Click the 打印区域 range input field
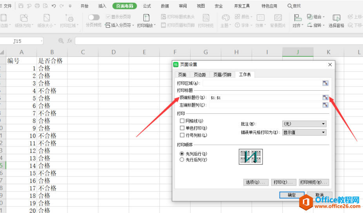Screen dimensions: 363x213 tap(262, 83)
